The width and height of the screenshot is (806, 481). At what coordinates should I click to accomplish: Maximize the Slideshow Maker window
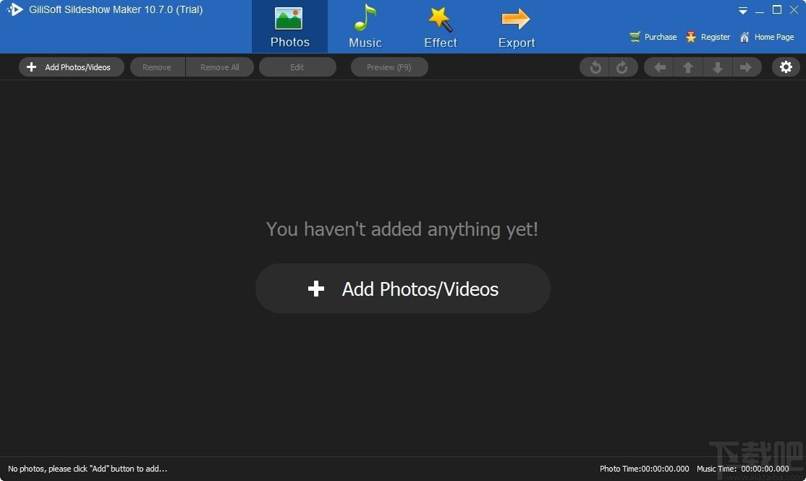point(777,9)
